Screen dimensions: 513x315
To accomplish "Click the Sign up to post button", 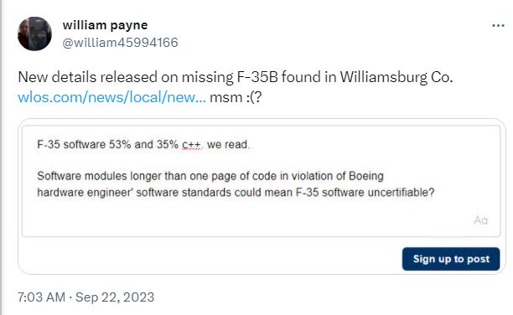I will 451,259.
